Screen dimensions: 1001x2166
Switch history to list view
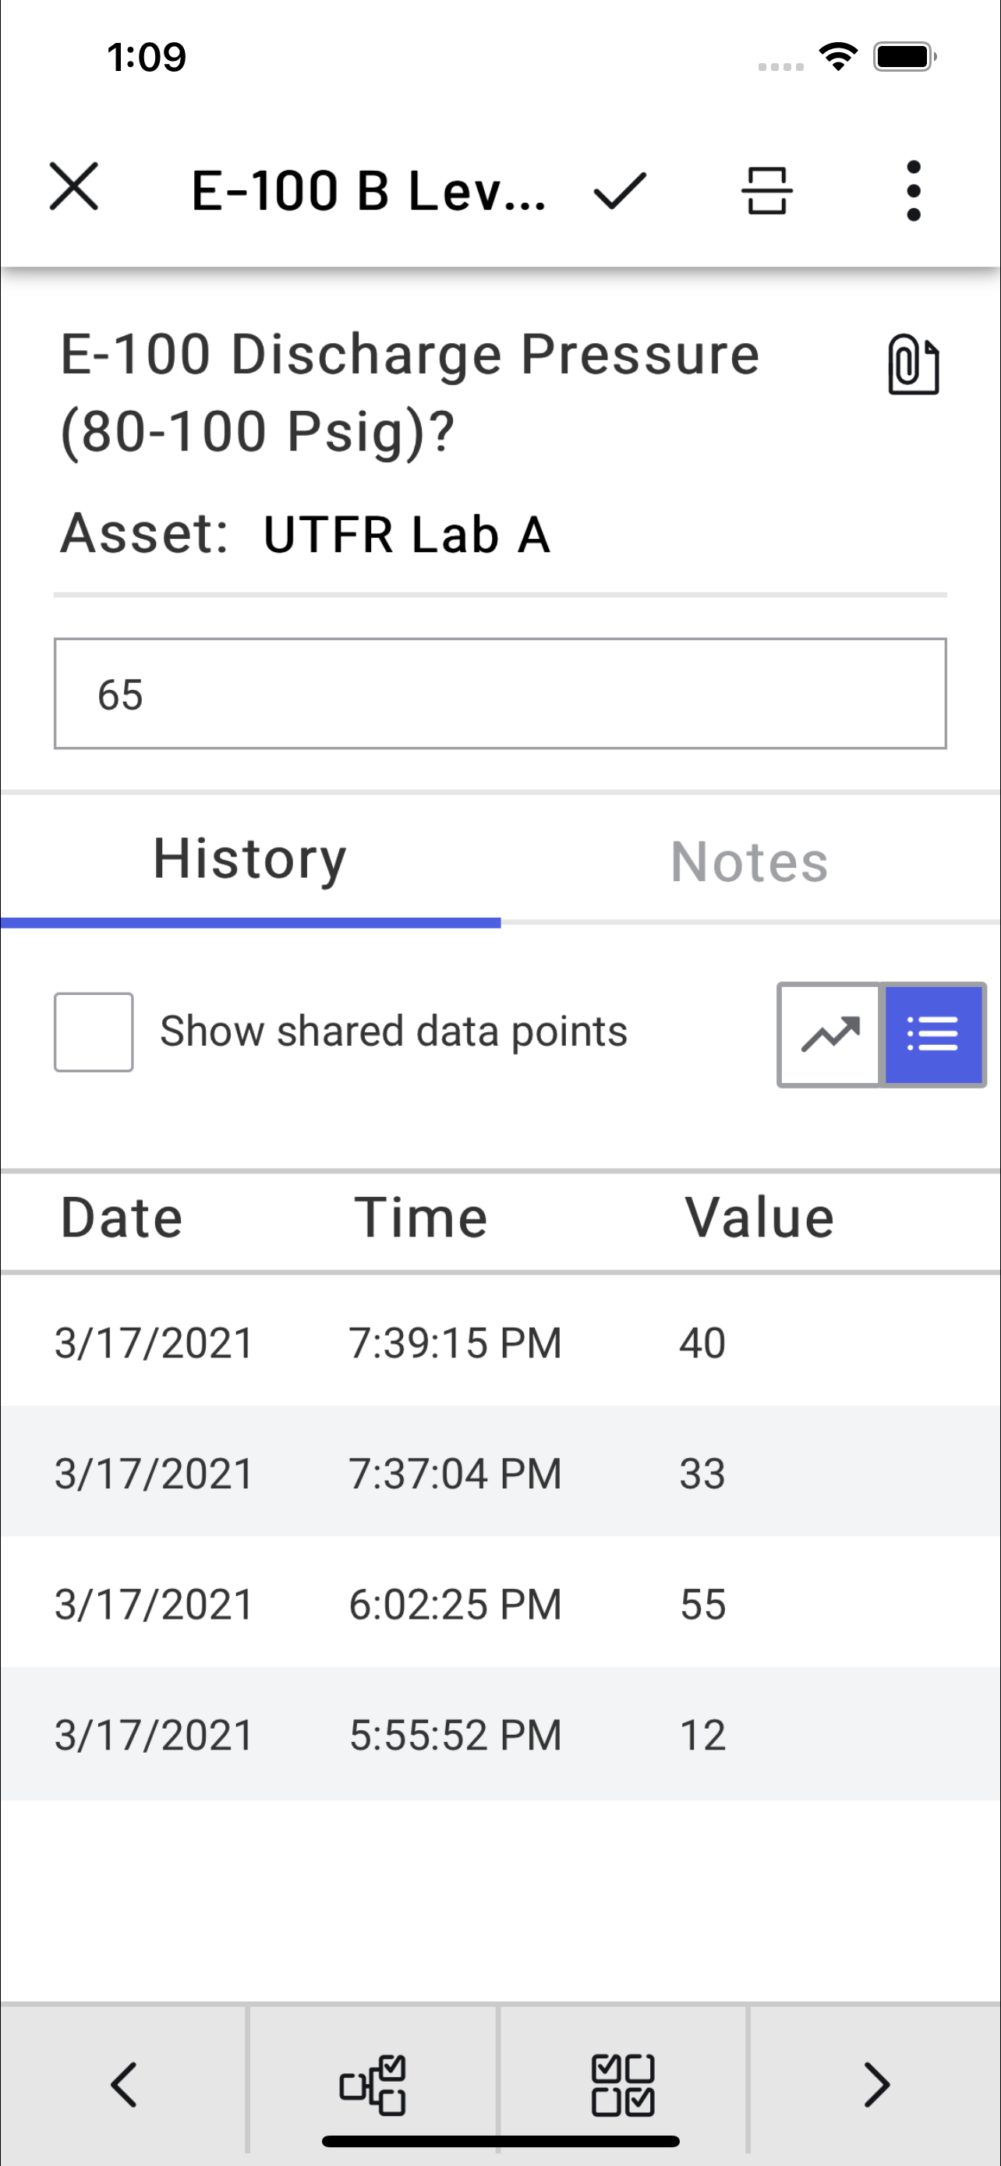pos(933,1034)
